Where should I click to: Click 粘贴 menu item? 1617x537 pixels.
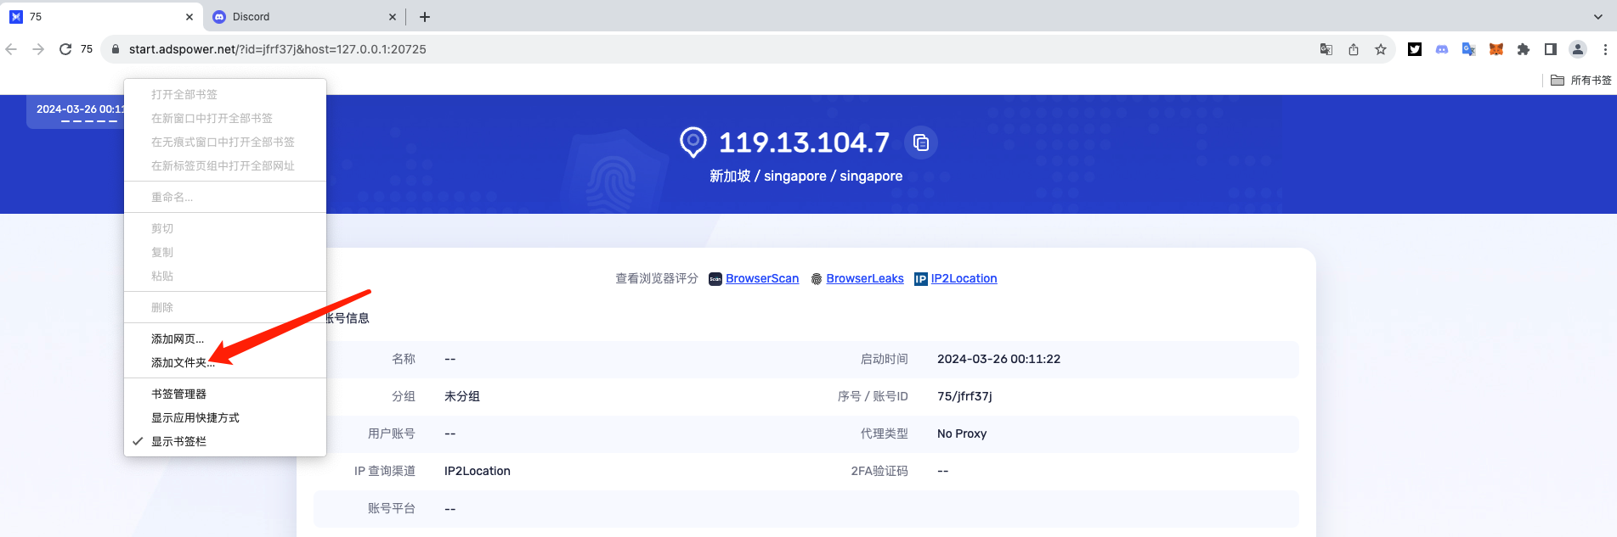[x=225, y=276]
